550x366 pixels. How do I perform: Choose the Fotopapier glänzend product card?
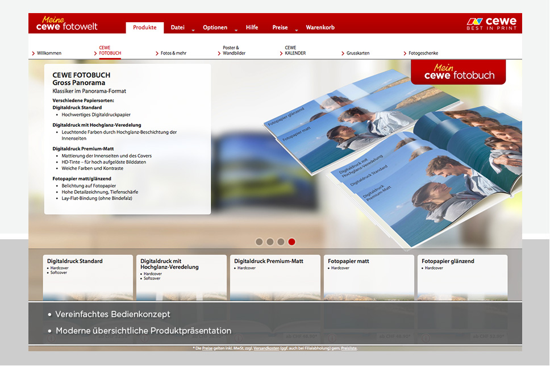[463, 277]
